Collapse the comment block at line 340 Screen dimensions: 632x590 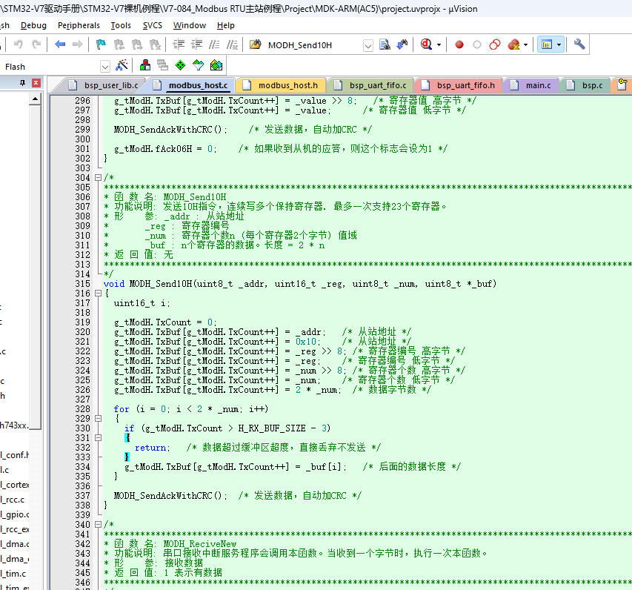pyautogui.click(x=98, y=525)
